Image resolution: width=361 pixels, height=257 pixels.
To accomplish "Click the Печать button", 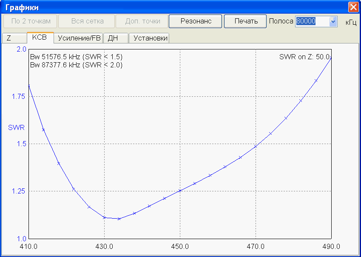I will [246, 21].
